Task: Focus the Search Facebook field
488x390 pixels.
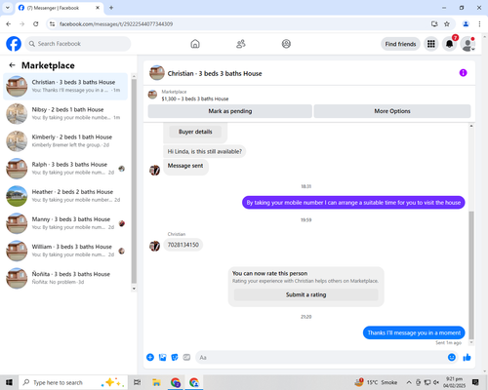Action: (x=78, y=44)
